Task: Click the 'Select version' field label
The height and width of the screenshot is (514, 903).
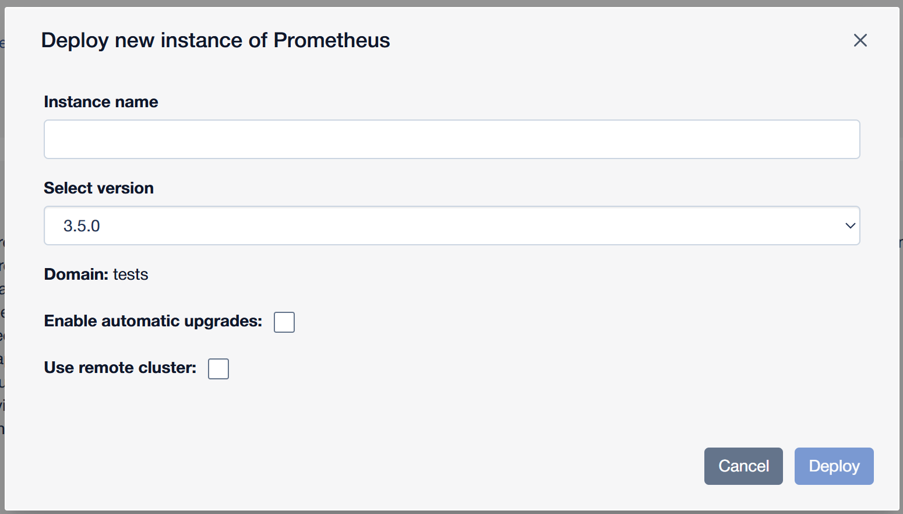Action: point(98,188)
